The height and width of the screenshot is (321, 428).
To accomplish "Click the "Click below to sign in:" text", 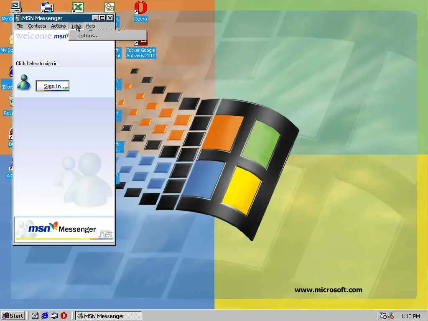I will 37,64.
